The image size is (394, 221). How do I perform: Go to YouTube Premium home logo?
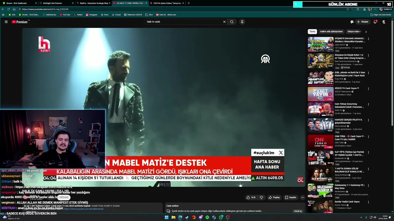[20, 22]
